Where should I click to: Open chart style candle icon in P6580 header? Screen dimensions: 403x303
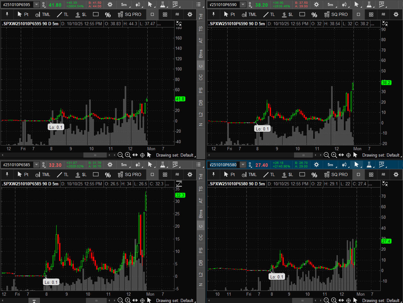pos(344,165)
